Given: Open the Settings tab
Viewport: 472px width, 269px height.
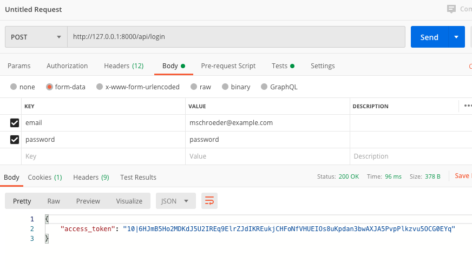Looking at the screenshot, I should pos(323,66).
